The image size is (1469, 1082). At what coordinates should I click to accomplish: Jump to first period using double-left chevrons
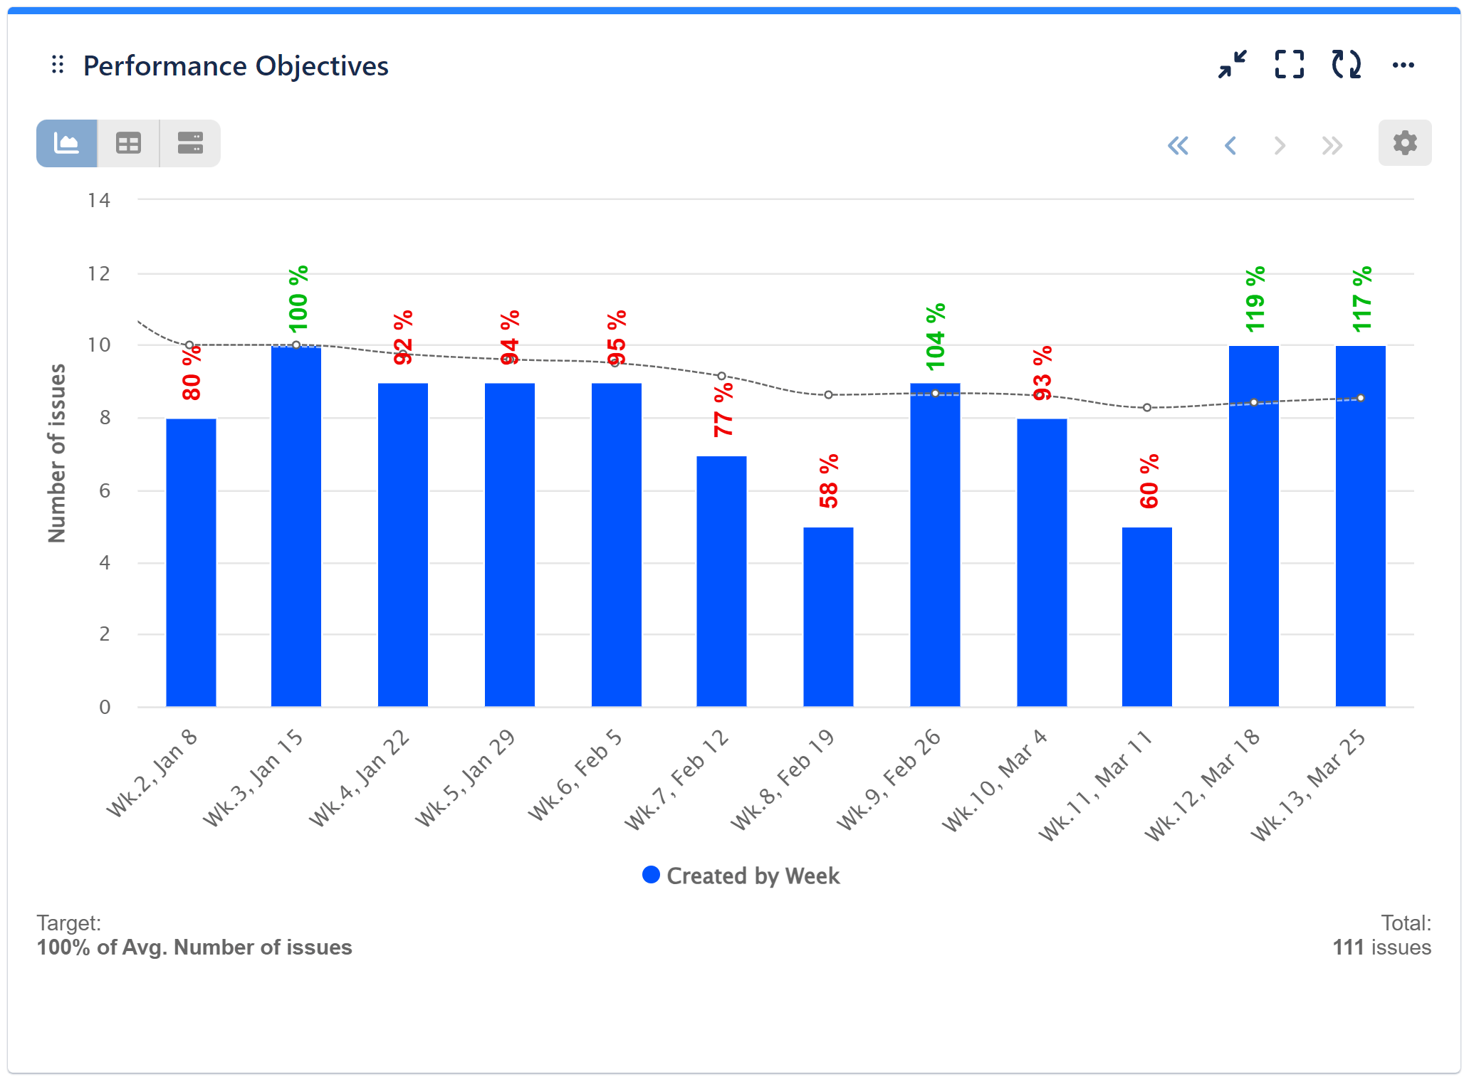click(x=1179, y=145)
